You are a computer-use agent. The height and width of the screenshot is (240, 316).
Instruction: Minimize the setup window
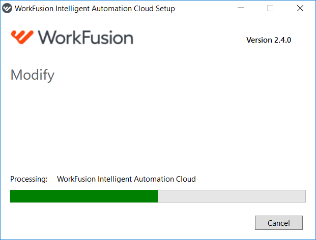click(x=241, y=8)
